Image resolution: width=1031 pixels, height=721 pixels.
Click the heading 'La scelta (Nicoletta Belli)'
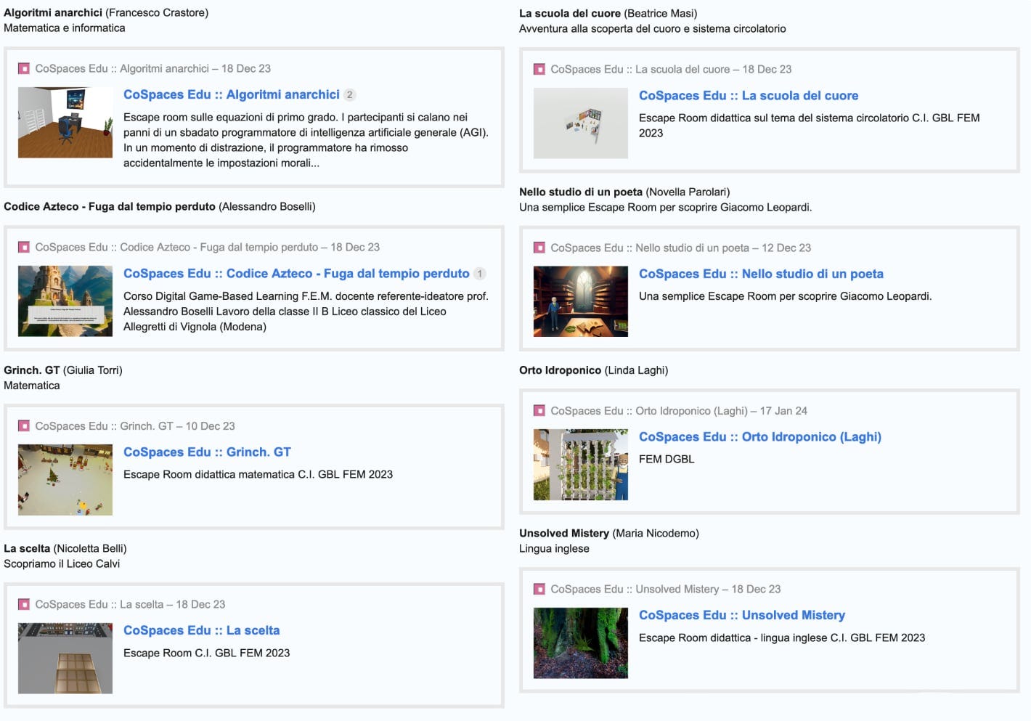pos(65,549)
